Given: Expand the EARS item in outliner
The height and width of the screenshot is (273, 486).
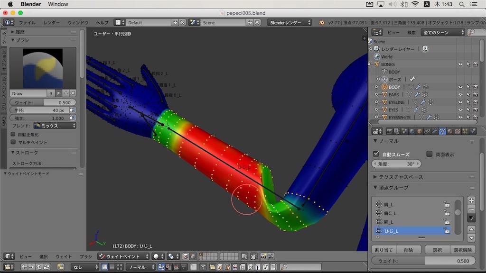Looking at the screenshot, I should (x=376, y=94).
